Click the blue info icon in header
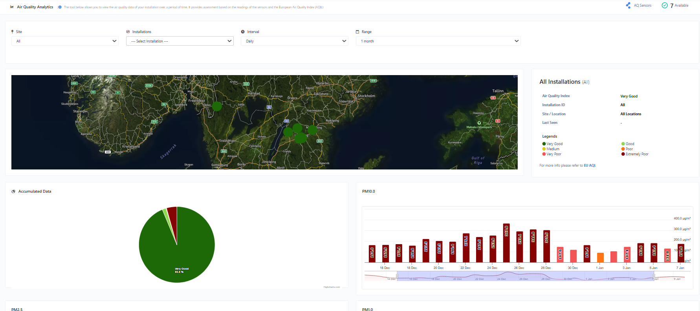The height and width of the screenshot is (311, 700). pos(60,7)
